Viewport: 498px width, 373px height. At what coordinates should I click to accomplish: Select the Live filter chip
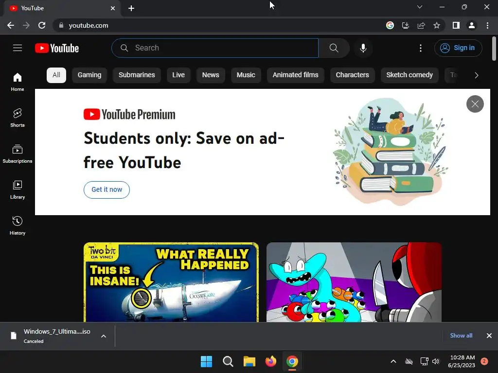(x=178, y=75)
